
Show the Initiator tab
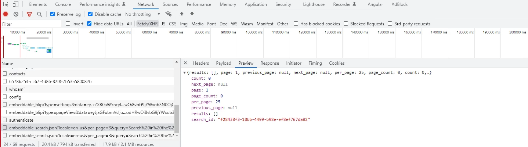click(294, 63)
